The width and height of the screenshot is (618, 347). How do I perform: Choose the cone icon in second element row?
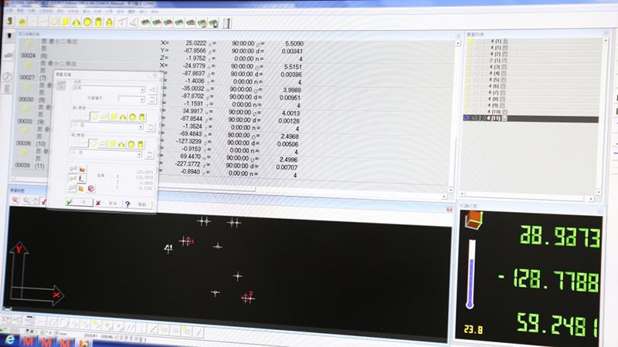click(121, 143)
